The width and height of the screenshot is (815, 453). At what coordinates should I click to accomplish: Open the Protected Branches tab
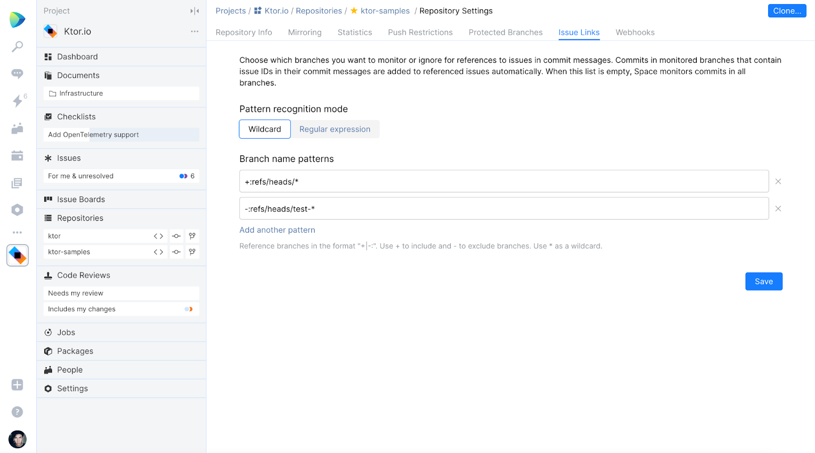pos(506,32)
